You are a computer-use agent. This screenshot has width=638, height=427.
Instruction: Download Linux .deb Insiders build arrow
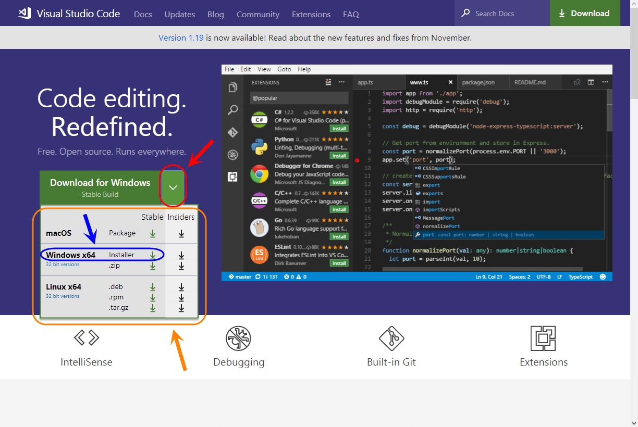coord(181,287)
